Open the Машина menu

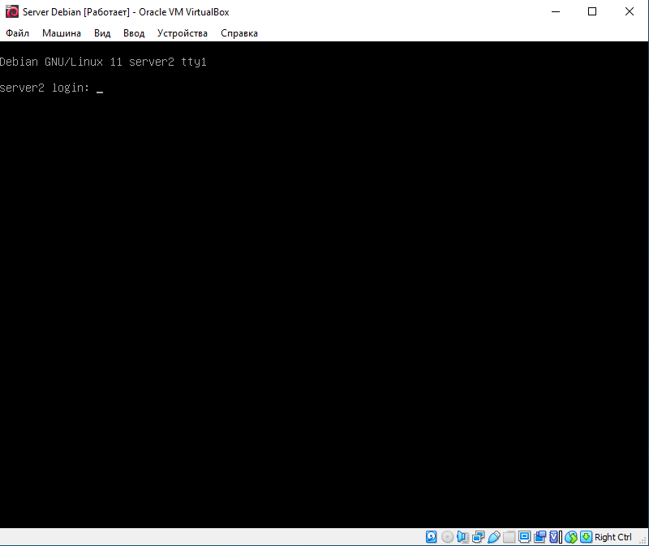pyautogui.click(x=62, y=33)
